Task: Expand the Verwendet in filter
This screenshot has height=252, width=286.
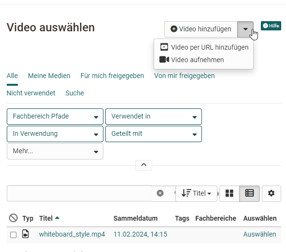Action: click(154, 117)
